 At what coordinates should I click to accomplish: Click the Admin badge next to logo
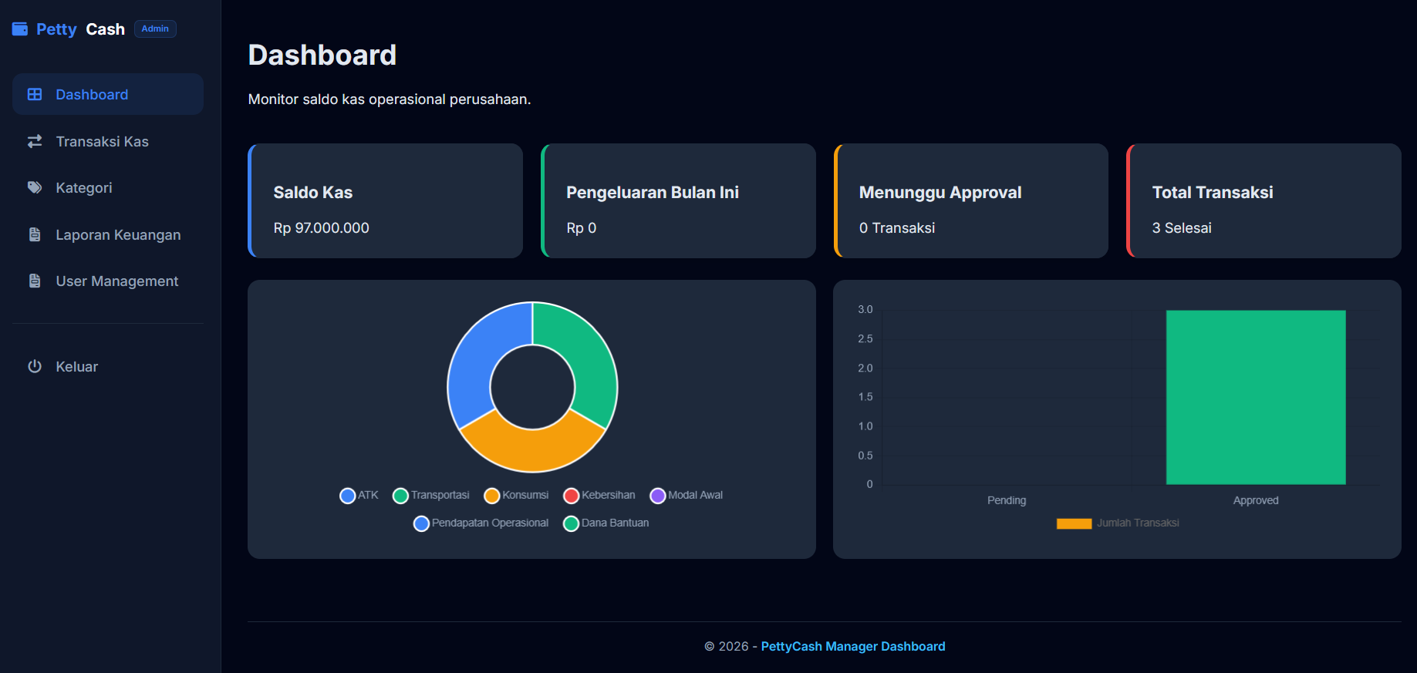pos(155,29)
